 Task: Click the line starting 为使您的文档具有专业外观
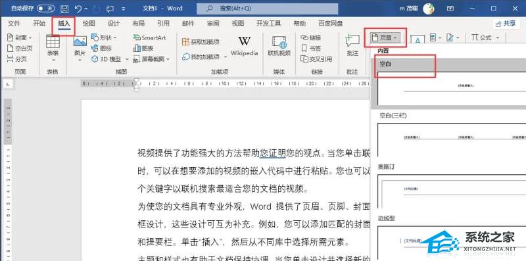(x=253, y=206)
